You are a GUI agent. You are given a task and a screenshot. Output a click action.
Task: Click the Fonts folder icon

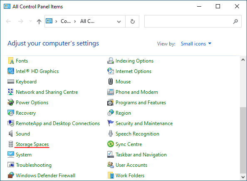coord(11,60)
